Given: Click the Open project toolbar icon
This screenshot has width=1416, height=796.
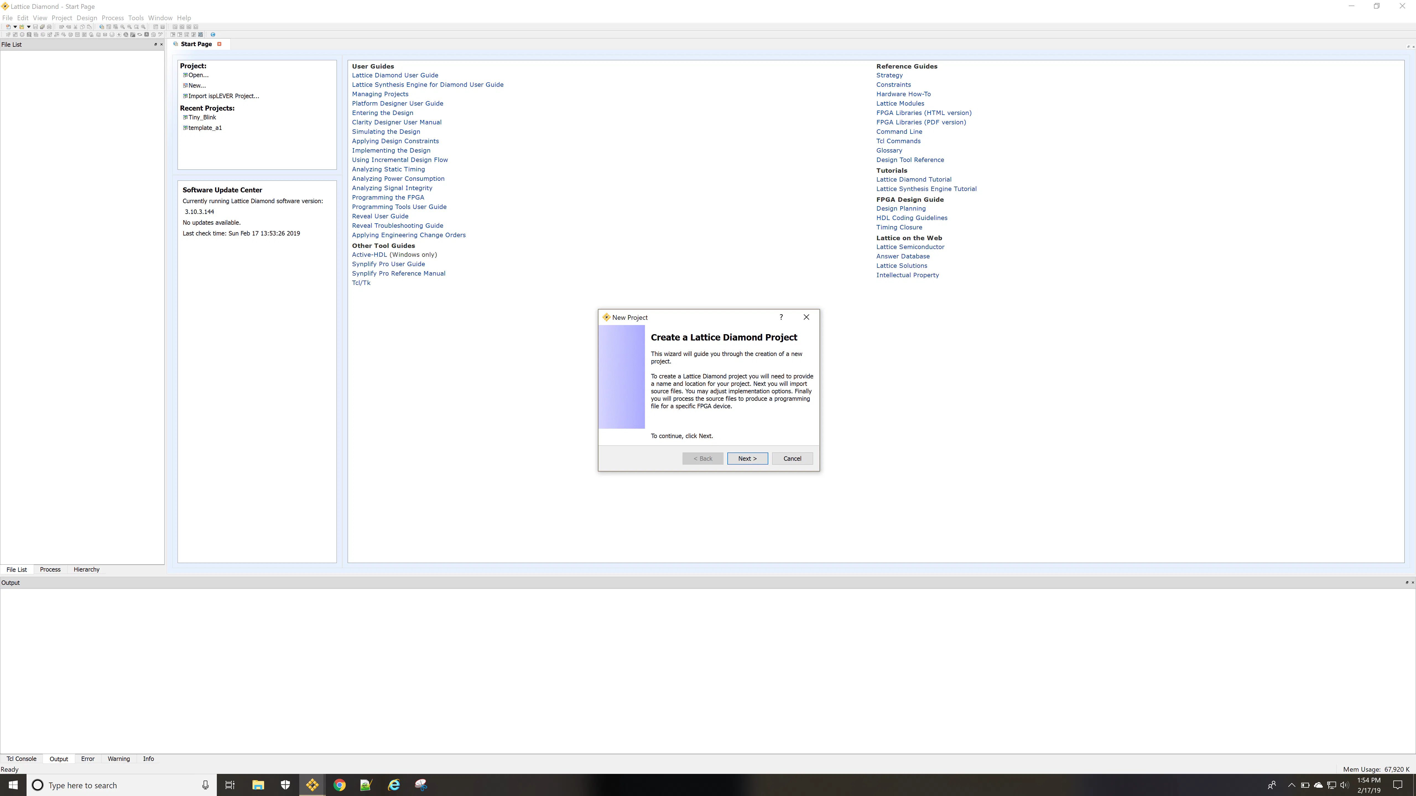Looking at the screenshot, I should point(22,27).
